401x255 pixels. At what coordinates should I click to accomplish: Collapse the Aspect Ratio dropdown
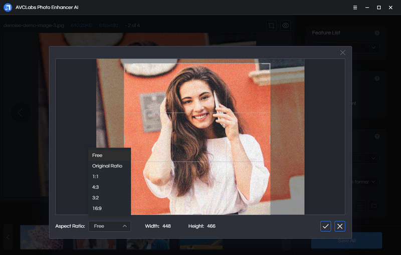tap(109, 226)
